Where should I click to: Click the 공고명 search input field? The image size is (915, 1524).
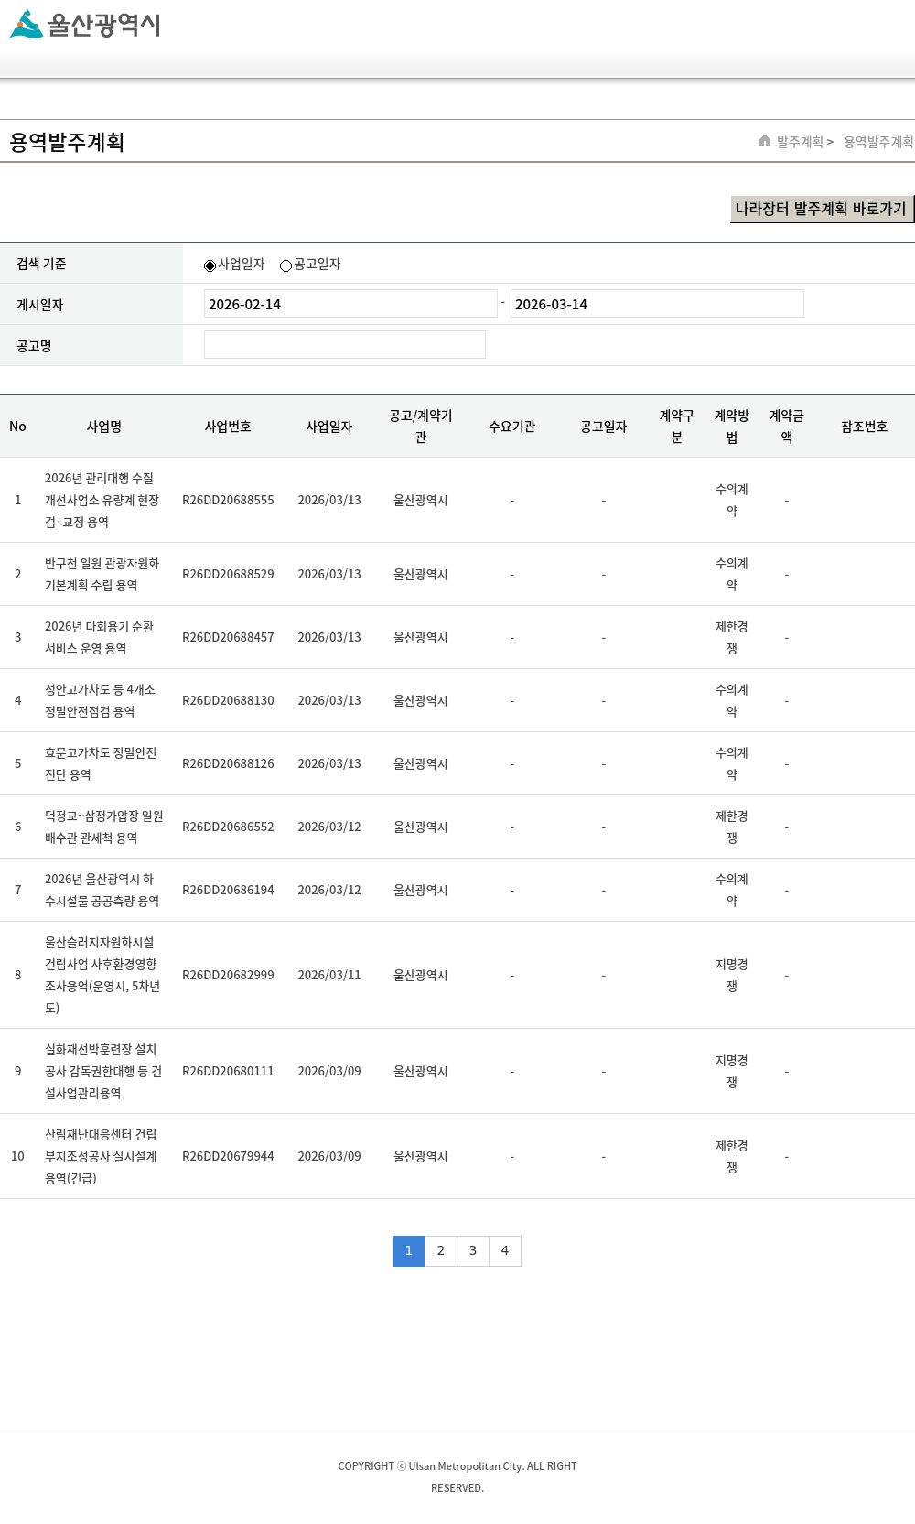pyautogui.click(x=344, y=345)
